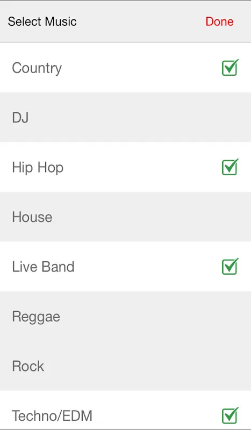Click the Select Music title
This screenshot has width=251, height=430.
42,21
